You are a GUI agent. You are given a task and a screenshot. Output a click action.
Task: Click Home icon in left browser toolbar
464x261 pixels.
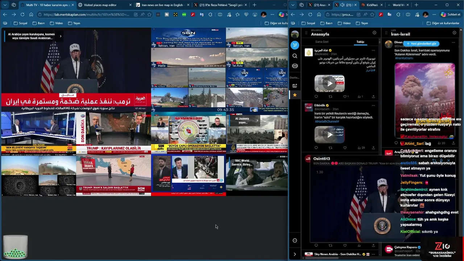(x=31, y=14)
